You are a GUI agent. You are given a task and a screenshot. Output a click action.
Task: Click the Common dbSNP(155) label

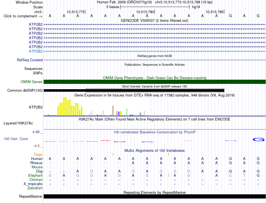[x=25, y=91]
